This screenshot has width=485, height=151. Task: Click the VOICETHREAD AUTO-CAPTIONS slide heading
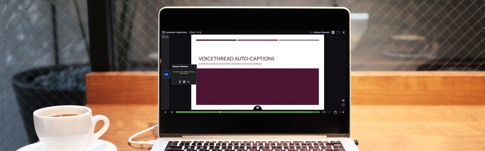click(236, 59)
